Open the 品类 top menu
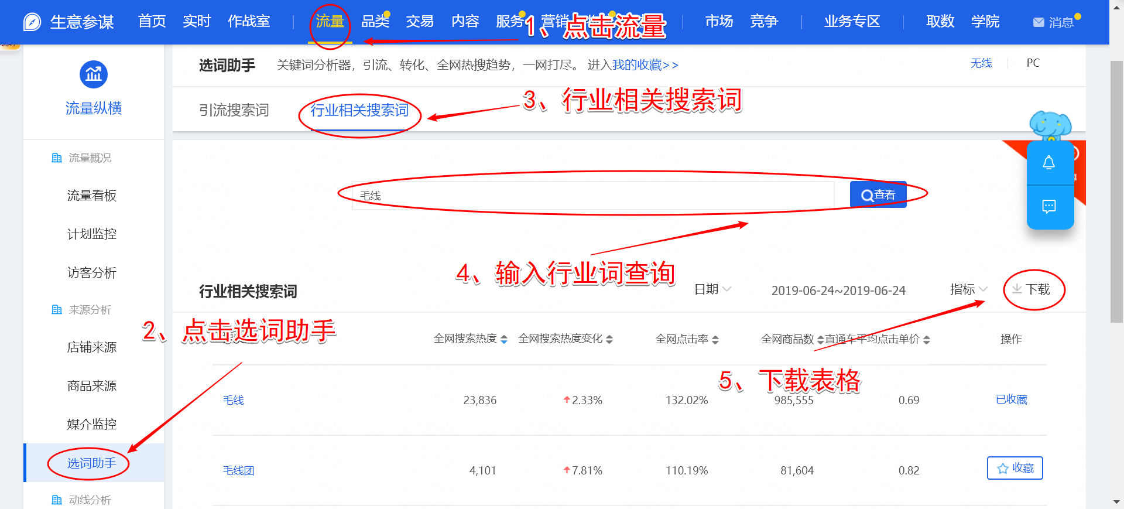 [375, 22]
